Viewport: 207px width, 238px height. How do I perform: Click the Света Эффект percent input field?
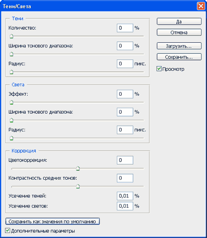coord(125,94)
